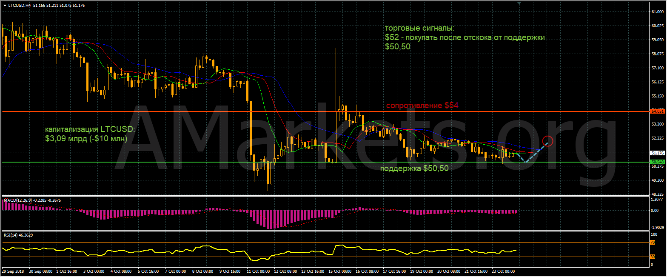Image resolution: width=667 pixels, height=277 pixels.
Task: Click the 29 Sep 2018 date label
Action: (12, 271)
